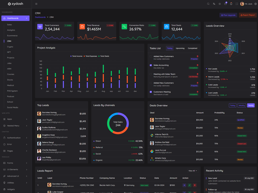Toggle sidebar with the hamburger menu icon
Image resolution: width=258 pixels, height=193 pixels.
pyautogui.click(x=36, y=4)
